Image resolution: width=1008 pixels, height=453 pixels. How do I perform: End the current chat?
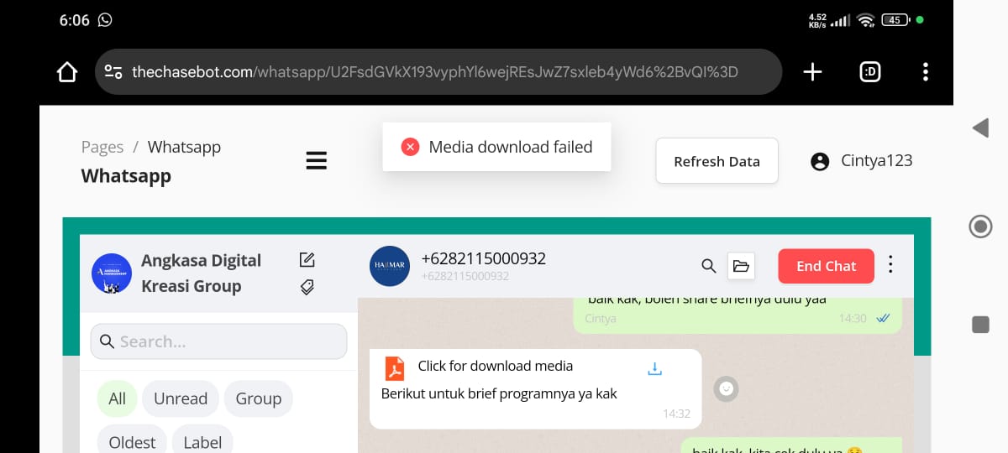coord(826,266)
